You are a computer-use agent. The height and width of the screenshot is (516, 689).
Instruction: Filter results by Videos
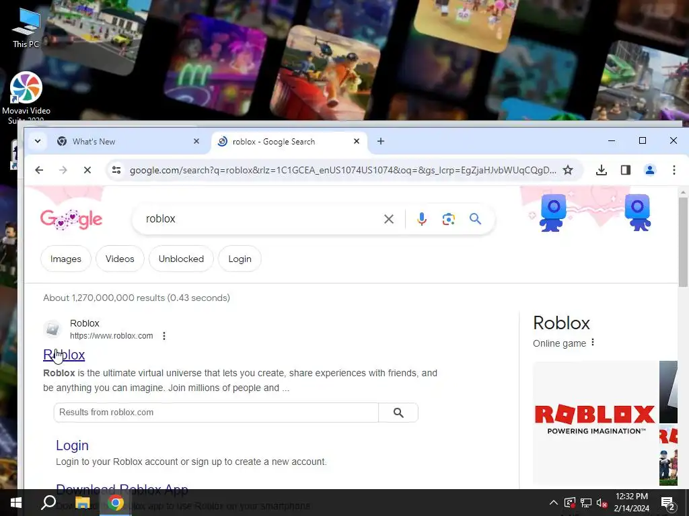click(x=120, y=259)
